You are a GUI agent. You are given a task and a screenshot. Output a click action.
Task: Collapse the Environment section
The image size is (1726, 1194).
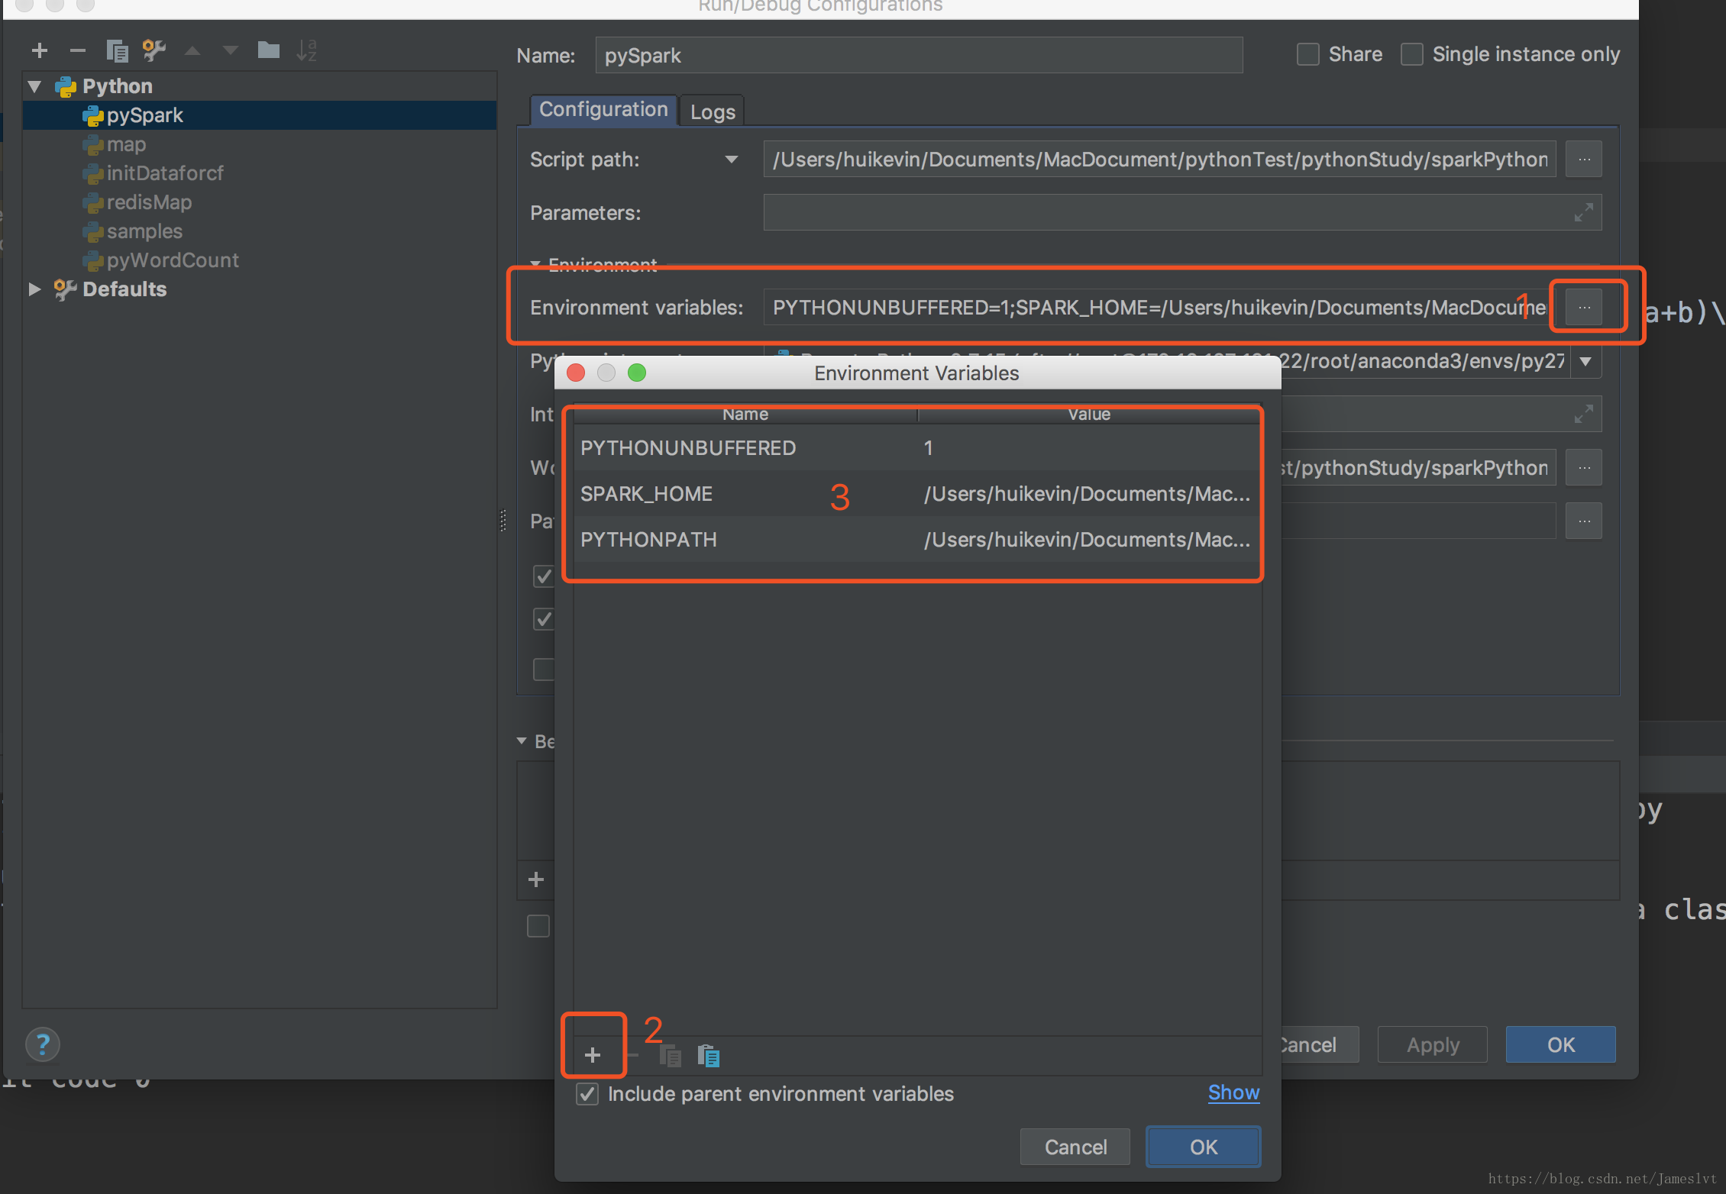(x=535, y=264)
